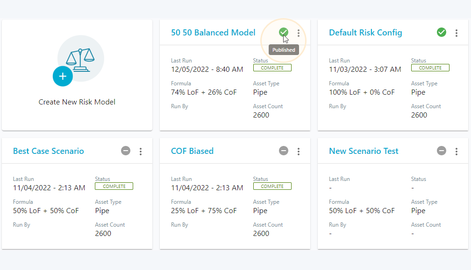Open the three-dot menu on COF Biased
Screen dimensions: 471x270
(299, 151)
